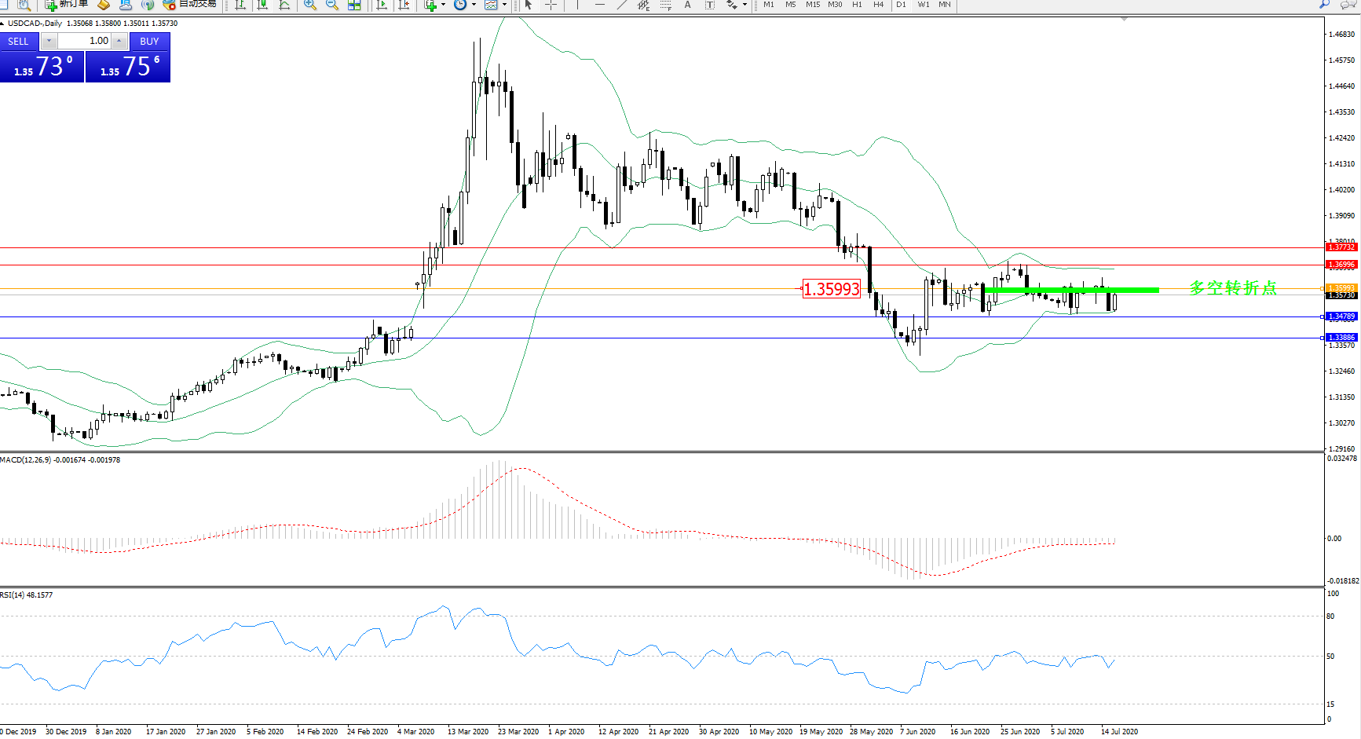
Task: Increase trade volume with up arrow
Action: pos(119,41)
